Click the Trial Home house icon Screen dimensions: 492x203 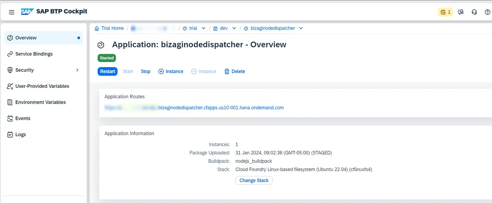97,28
